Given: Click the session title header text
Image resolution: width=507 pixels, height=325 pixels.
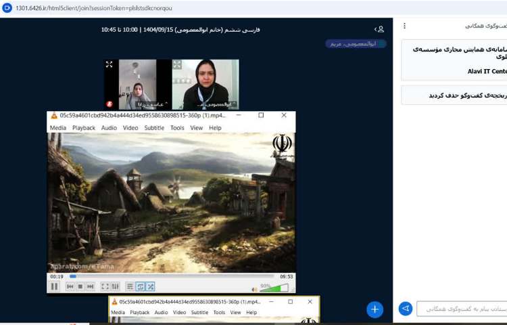Looking at the screenshot, I should coord(180,30).
